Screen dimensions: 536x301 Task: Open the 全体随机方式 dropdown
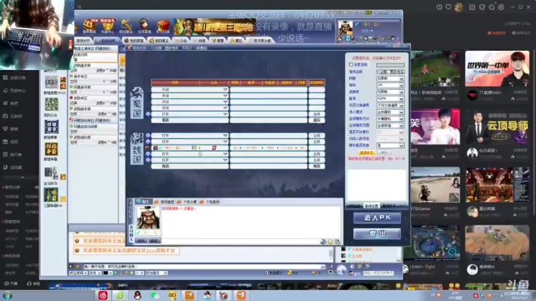390,119
